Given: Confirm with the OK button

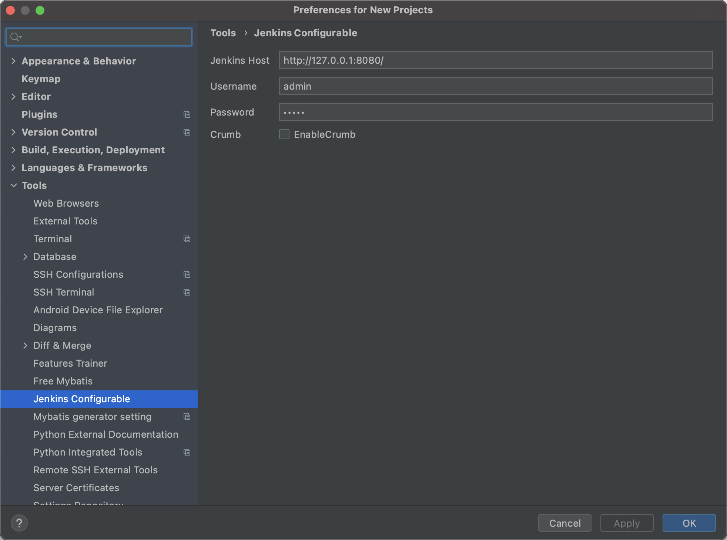Looking at the screenshot, I should pos(689,523).
